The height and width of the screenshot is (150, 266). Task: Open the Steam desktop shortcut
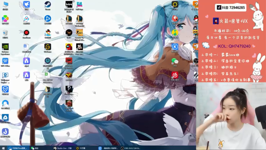point(48,6)
